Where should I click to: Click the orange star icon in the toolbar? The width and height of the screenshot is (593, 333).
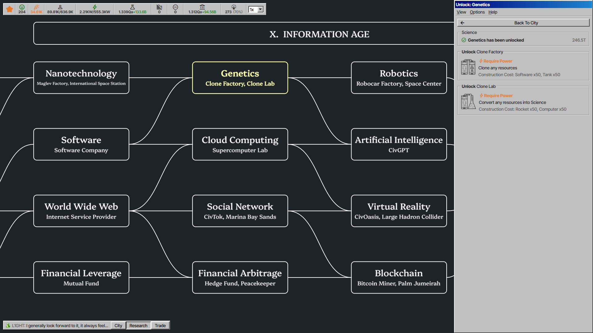point(9,9)
